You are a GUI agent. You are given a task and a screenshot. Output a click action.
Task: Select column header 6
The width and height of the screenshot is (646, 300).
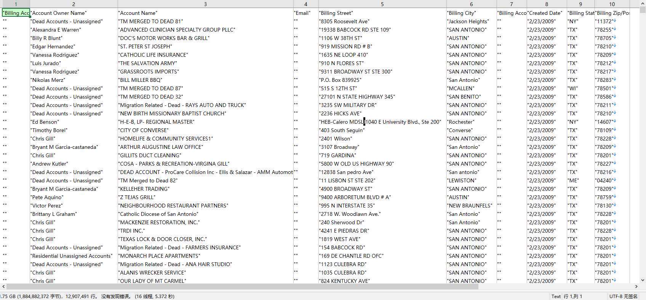tap(471, 4)
